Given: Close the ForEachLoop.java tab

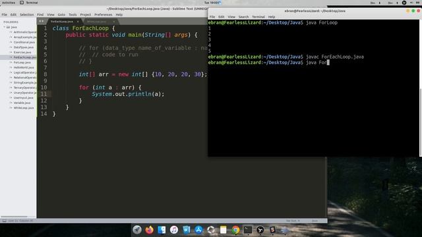Looking at the screenshot, I should 78,22.
